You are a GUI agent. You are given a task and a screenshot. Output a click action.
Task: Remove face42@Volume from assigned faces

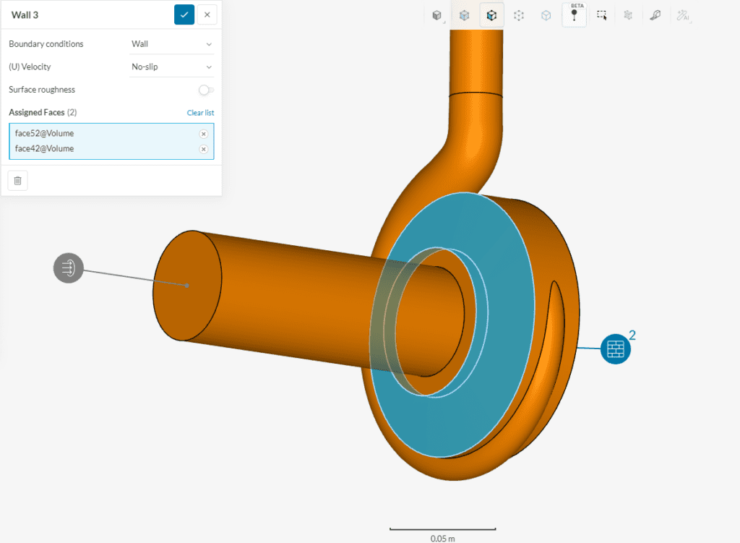205,148
